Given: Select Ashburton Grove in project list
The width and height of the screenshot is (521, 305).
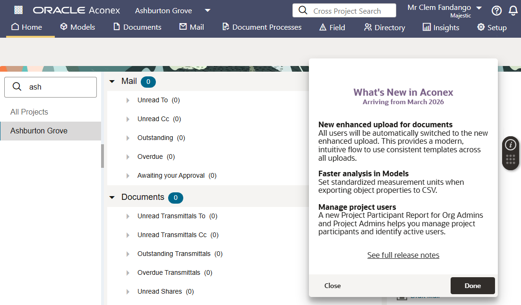Looking at the screenshot, I should [39, 131].
